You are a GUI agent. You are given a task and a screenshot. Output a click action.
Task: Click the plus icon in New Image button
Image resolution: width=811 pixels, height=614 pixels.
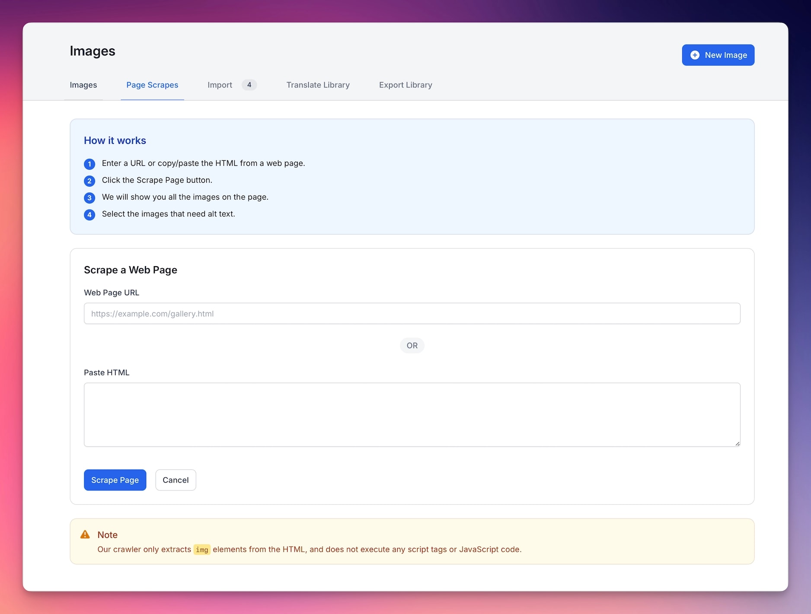click(x=694, y=55)
